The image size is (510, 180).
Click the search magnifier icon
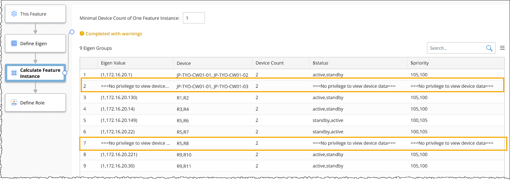489,48
